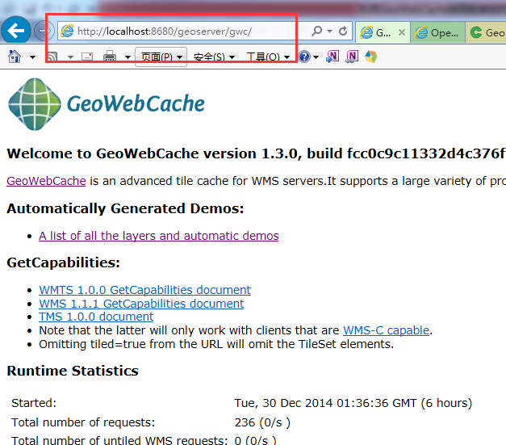This screenshot has height=445, width=506.
Task: Click the 'Runtime Statistics' heading
Action: click(x=73, y=371)
